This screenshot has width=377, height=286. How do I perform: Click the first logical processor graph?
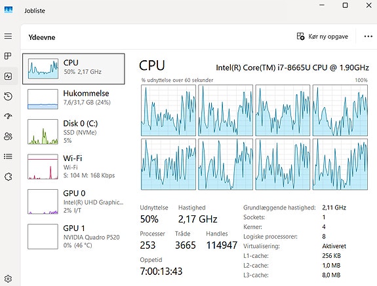[x=169, y=111]
